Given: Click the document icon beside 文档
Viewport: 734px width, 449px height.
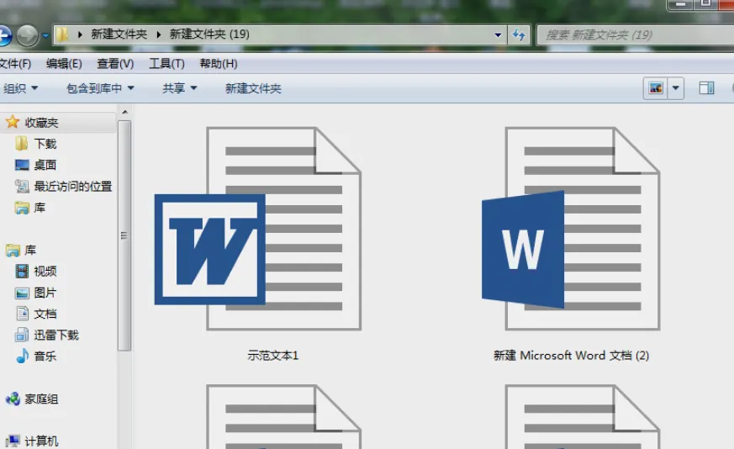Looking at the screenshot, I should point(22,314).
